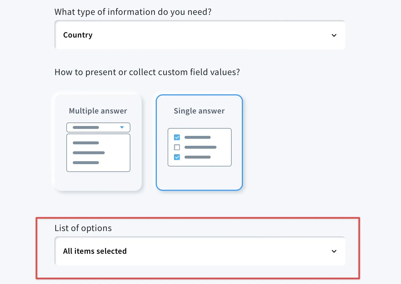Click the 'List of options' label
Image resolution: width=401 pixels, height=284 pixels.
coord(83,228)
